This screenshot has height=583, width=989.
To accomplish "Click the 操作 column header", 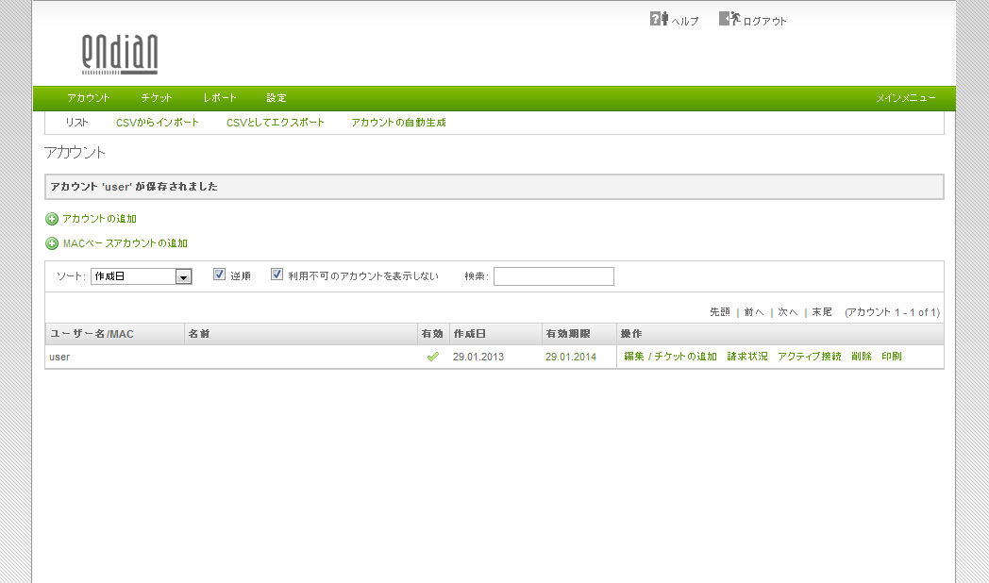I will point(780,334).
